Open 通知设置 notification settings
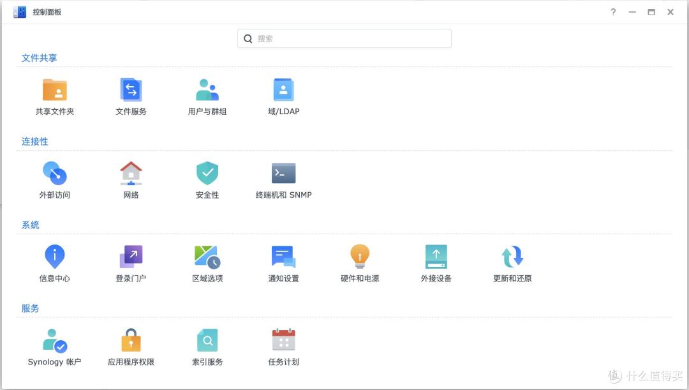This screenshot has height=390, width=689. (283, 257)
